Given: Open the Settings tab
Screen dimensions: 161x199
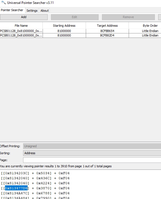Looking at the screenshot, I should 32,11.
